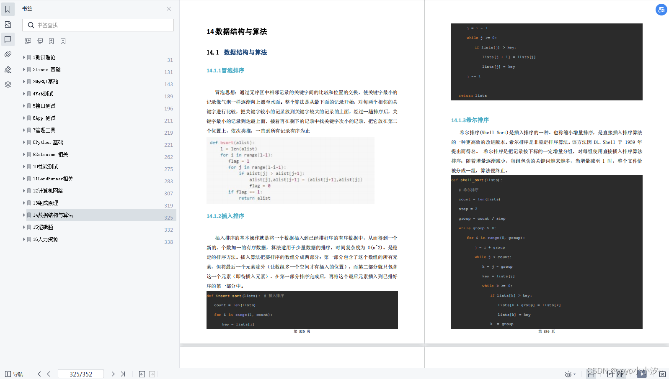Expand the 7管理工具 bookmark
669x379 pixels.
[x=24, y=130]
